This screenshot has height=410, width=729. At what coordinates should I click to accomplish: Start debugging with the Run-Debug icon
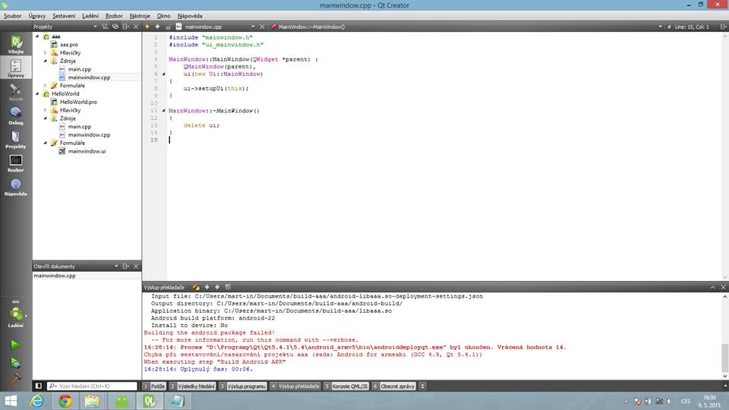(x=15, y=362)
